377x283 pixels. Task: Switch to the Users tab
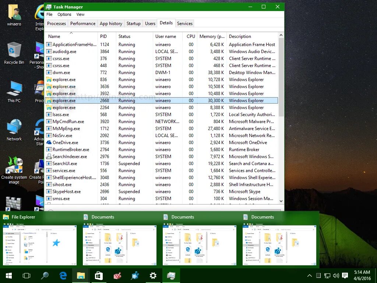coord(150,24)
